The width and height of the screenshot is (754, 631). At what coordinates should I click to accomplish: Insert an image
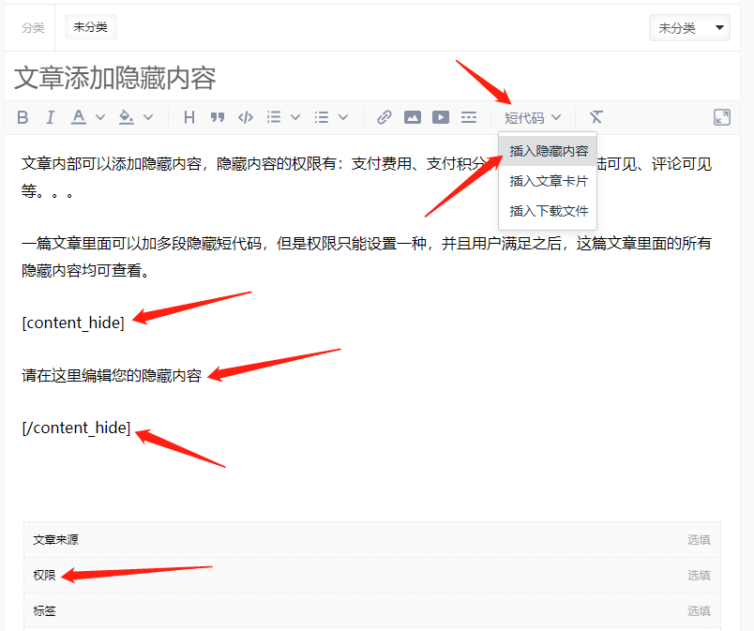(413, 117)
